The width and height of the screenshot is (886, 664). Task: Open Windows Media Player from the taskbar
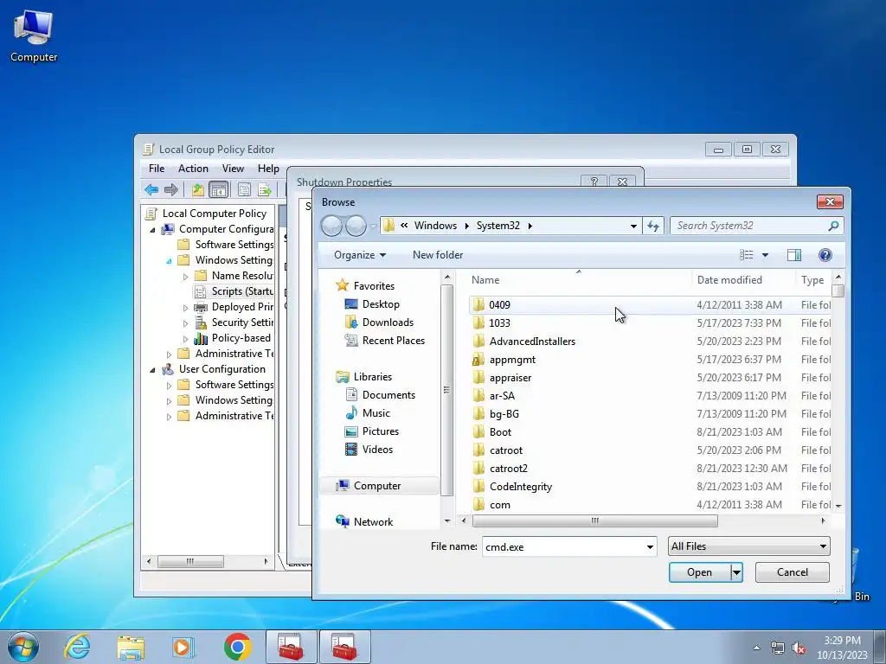[183, 647]
